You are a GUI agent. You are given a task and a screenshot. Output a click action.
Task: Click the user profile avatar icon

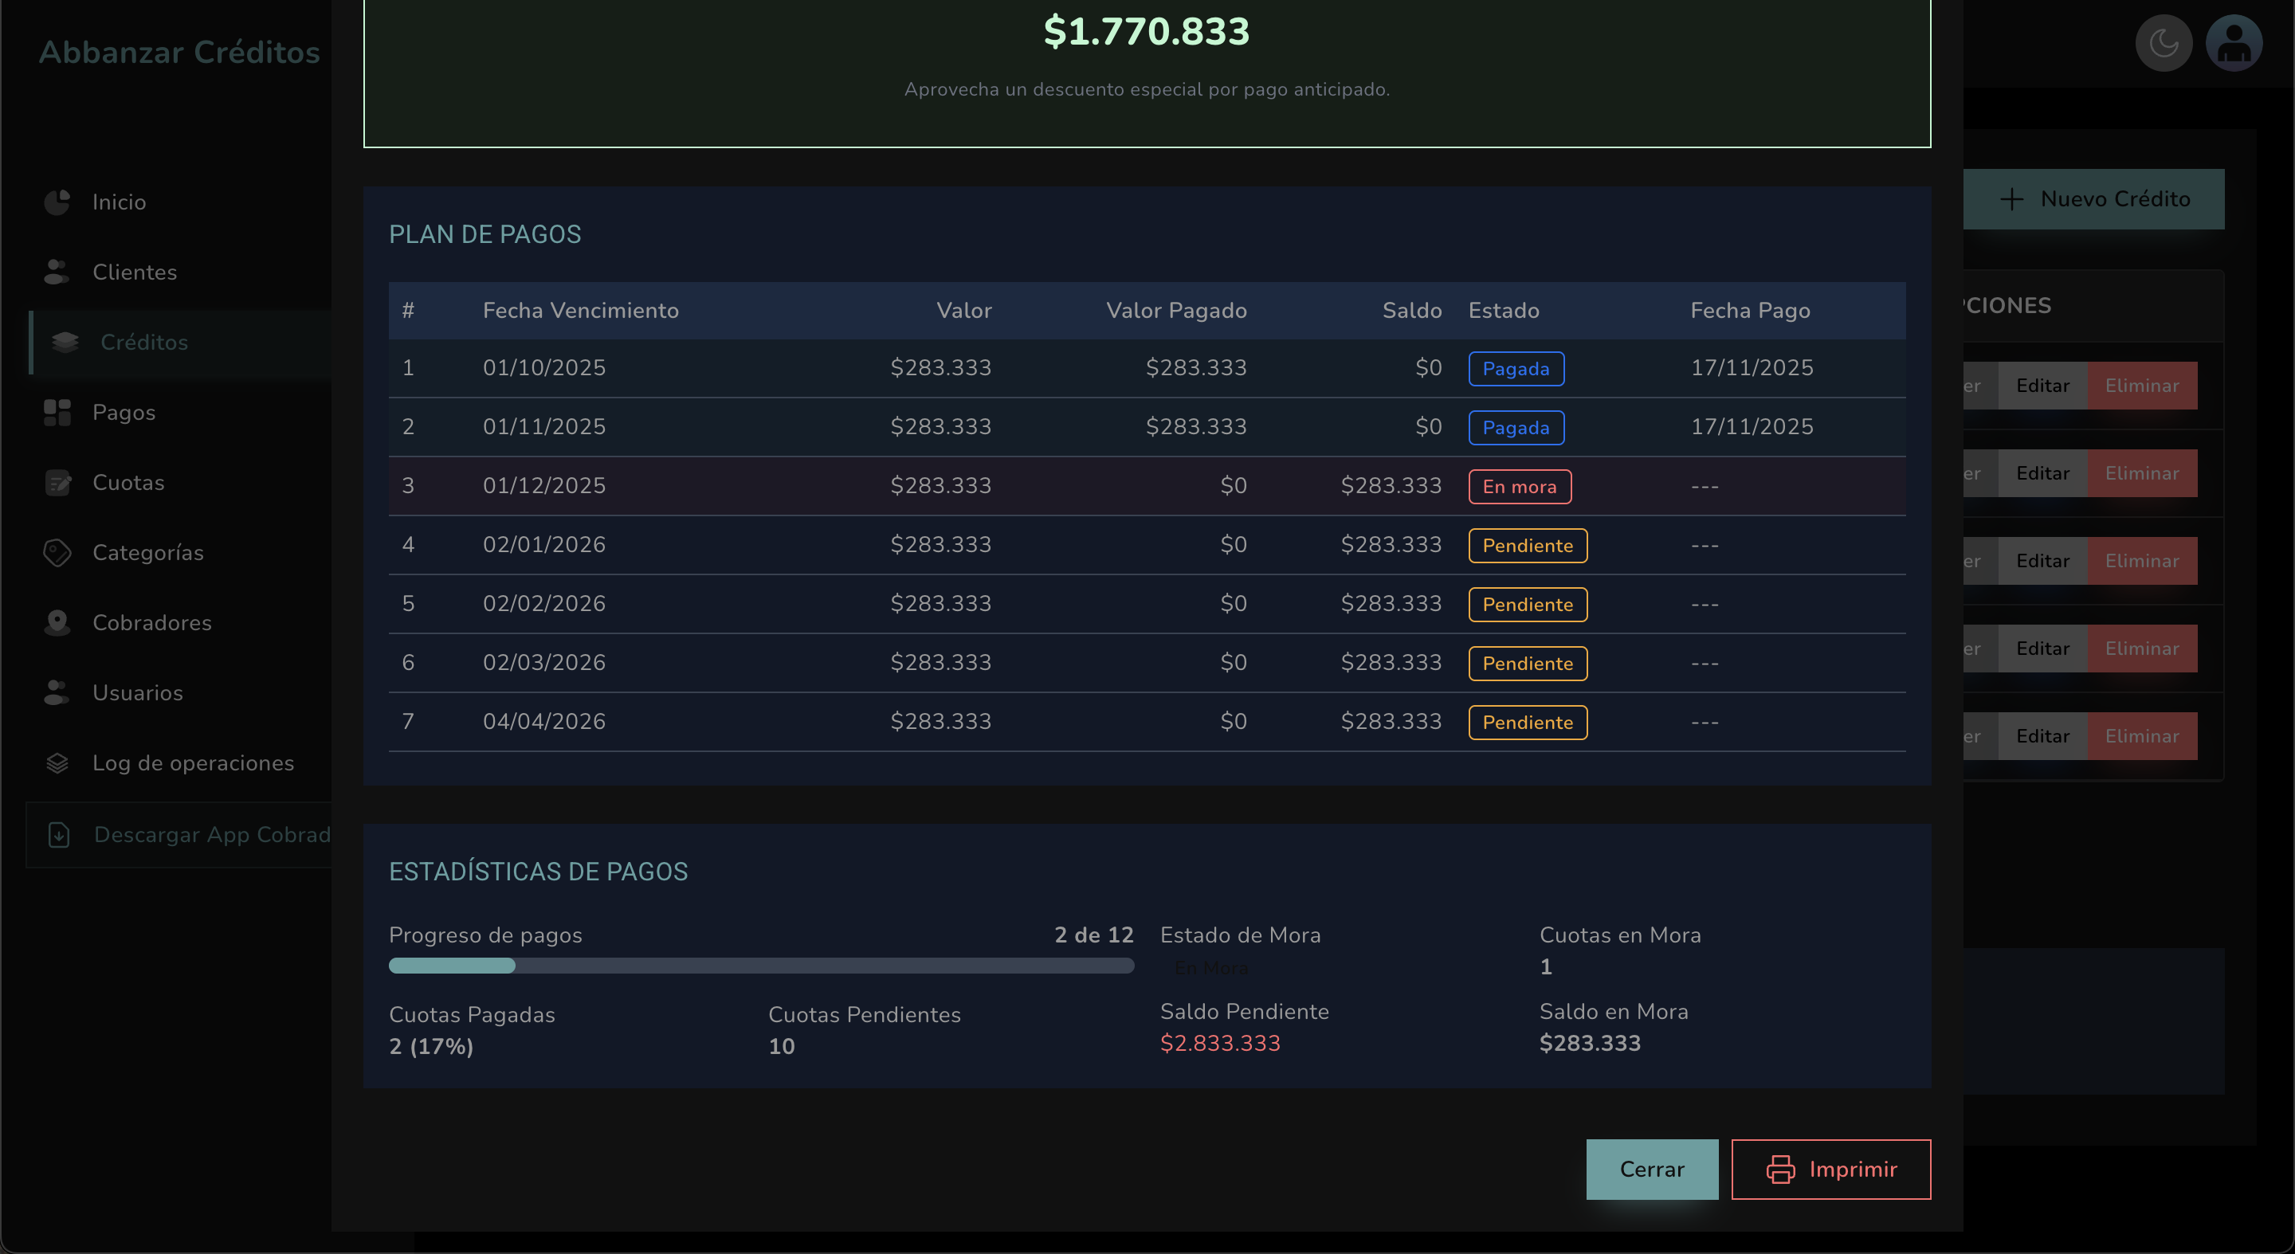(x=2234, y=43)
